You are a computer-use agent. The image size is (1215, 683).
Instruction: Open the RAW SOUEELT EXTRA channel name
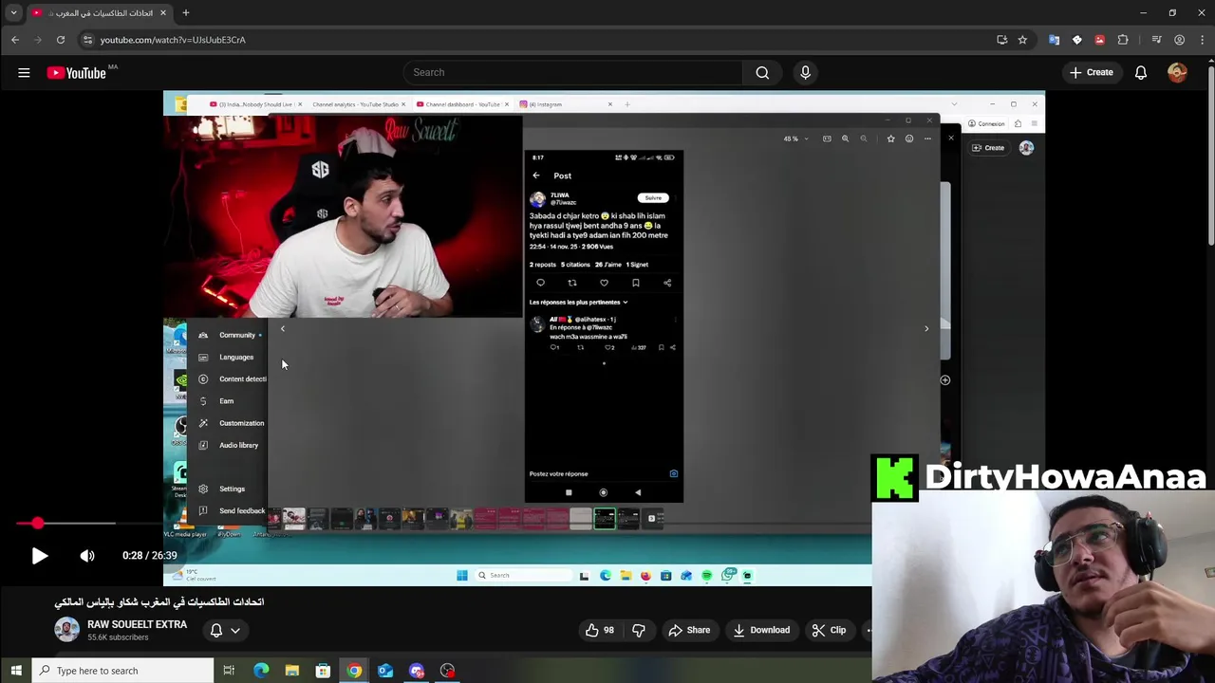pos(137,624)
